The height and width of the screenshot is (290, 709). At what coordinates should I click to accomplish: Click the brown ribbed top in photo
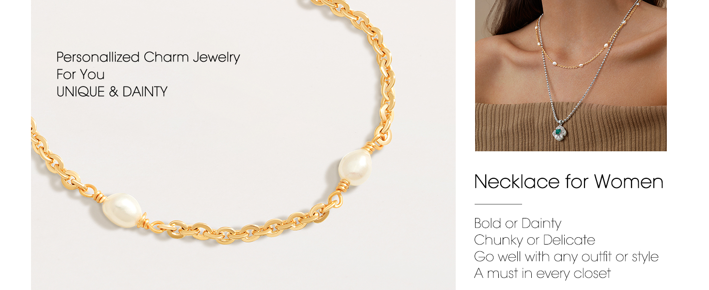570,128
